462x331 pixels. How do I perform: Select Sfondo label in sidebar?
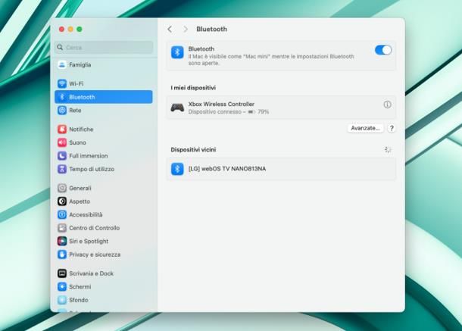point(78,300)
